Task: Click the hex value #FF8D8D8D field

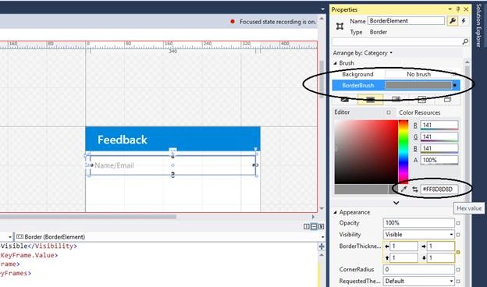Action: click(x=439, y=189)
